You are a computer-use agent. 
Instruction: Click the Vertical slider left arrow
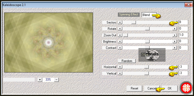coord(120,74)
